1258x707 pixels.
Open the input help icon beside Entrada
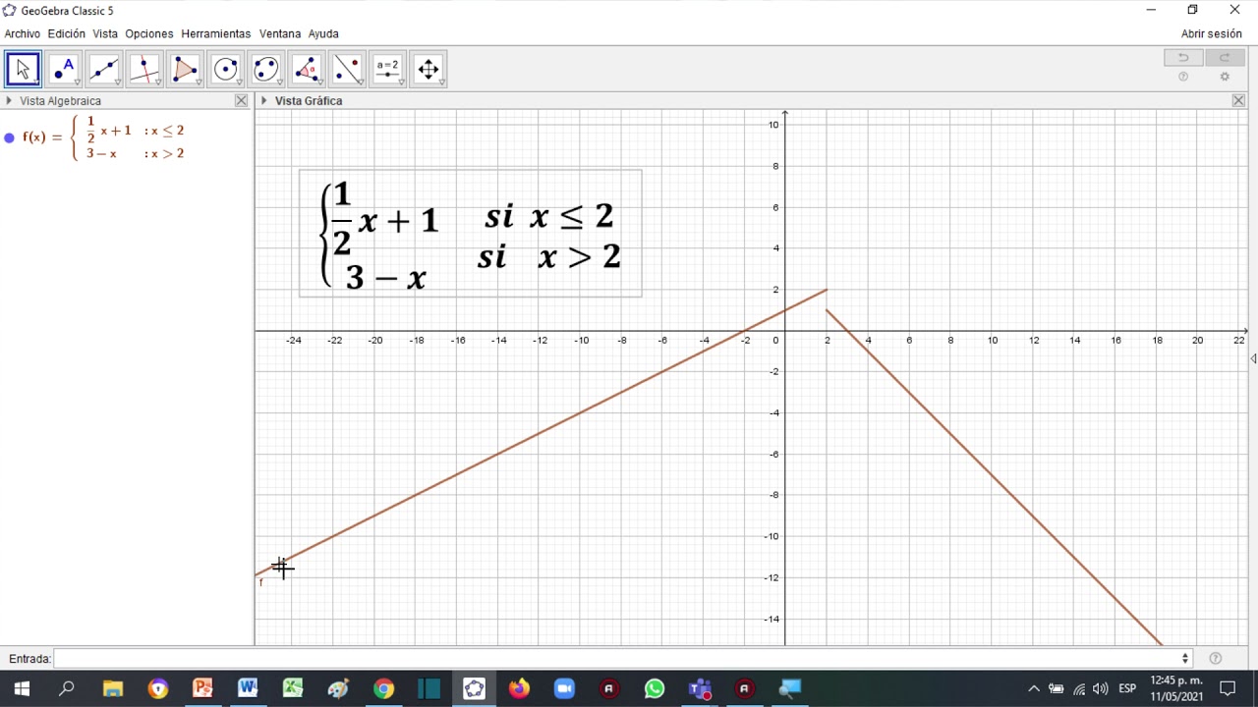click(1216, 658)
